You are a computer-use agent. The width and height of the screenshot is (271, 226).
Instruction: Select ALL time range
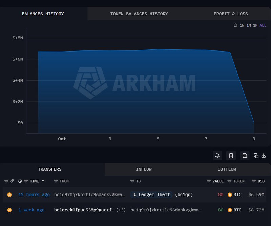click(x=263, y=26)
